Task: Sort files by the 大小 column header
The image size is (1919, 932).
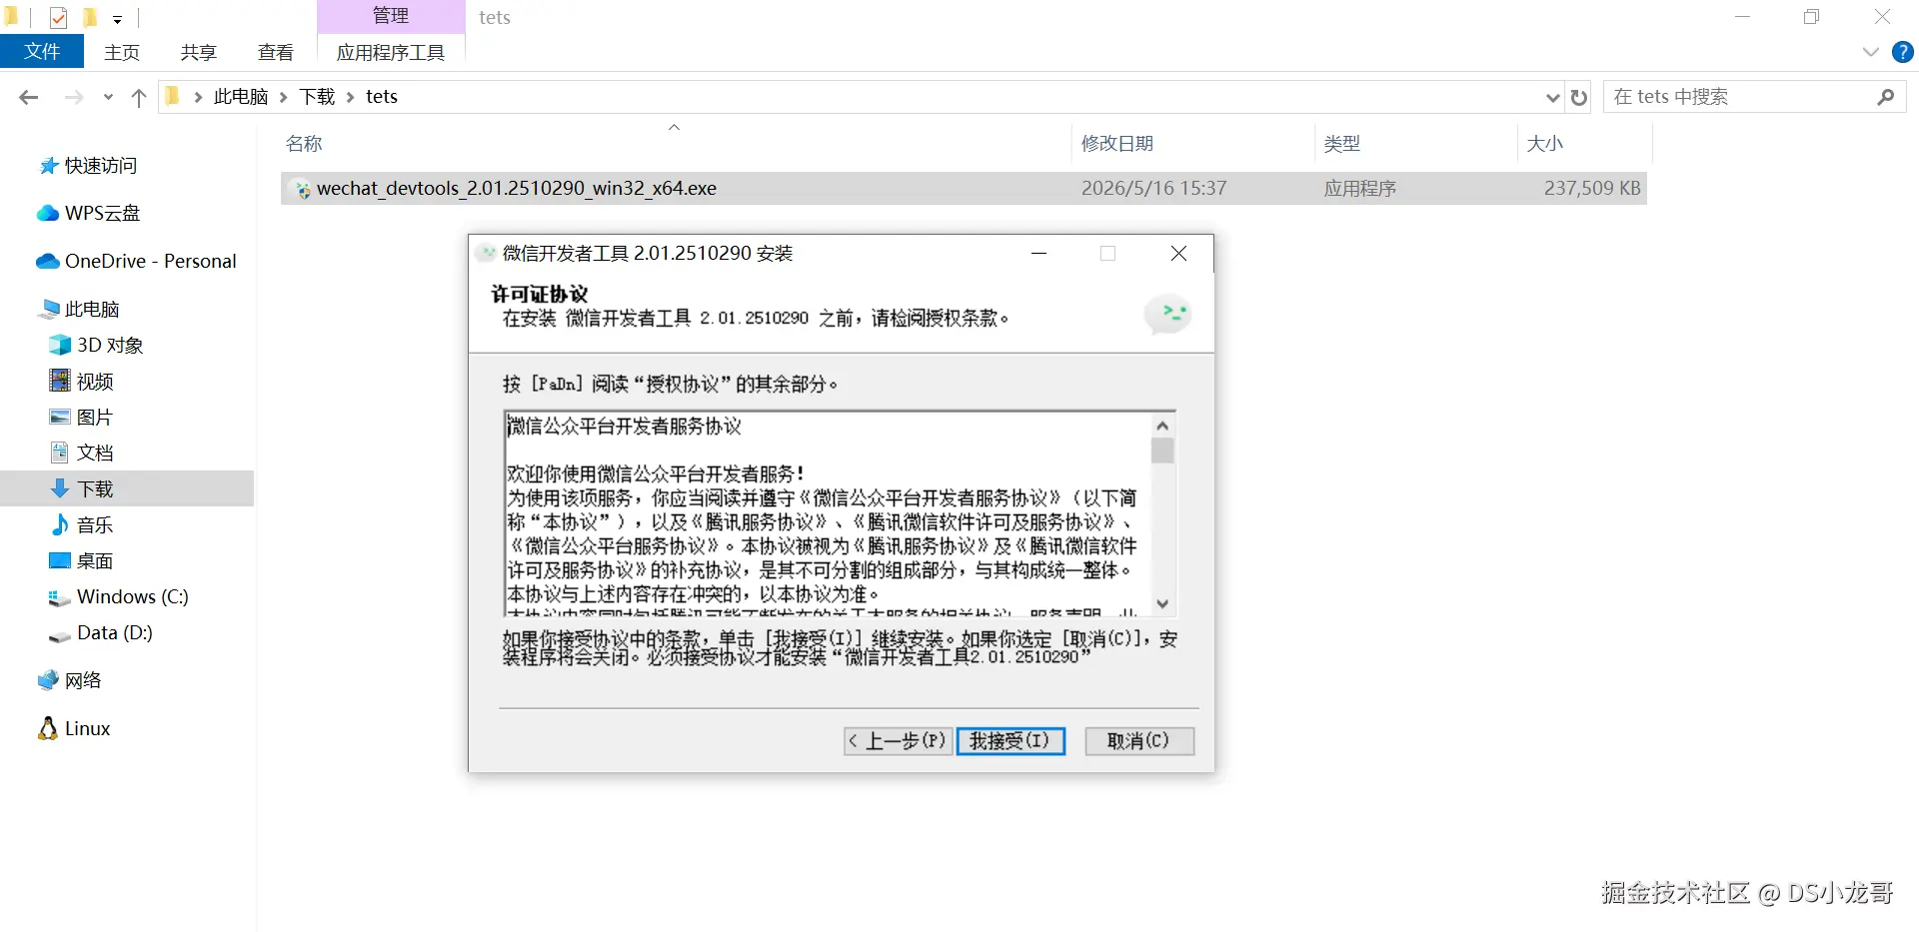Action: click(1544, 144)
